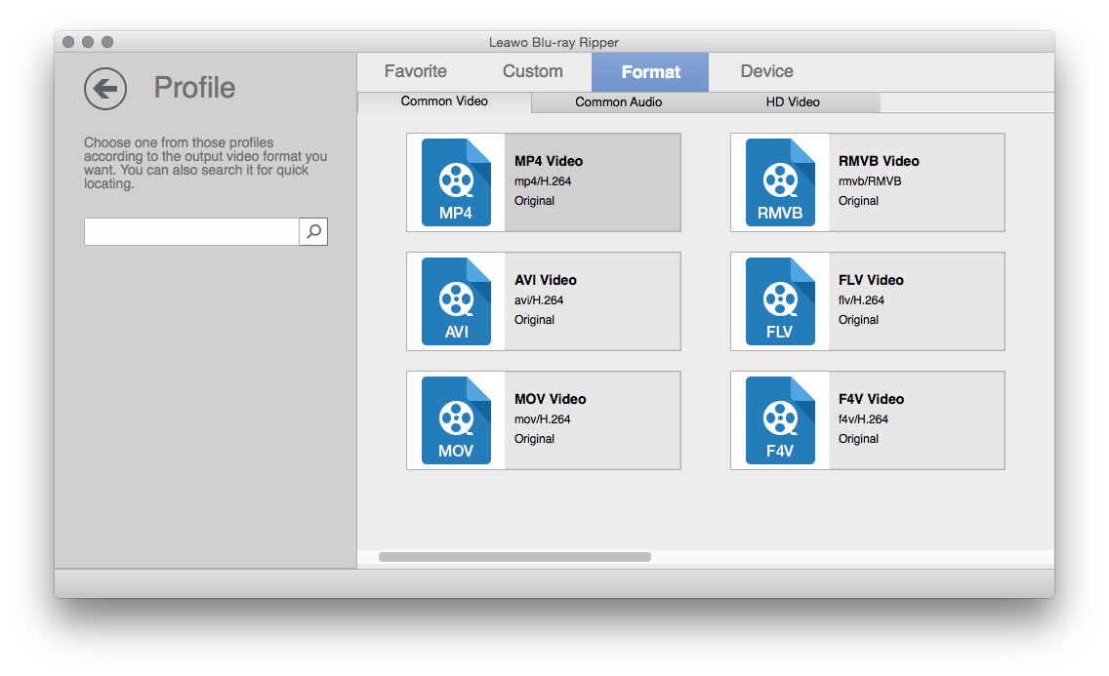The width and height of the screenshot is (1109, 676).
Task: Click the magnifying glass search icon
Action: click(313, 231)
